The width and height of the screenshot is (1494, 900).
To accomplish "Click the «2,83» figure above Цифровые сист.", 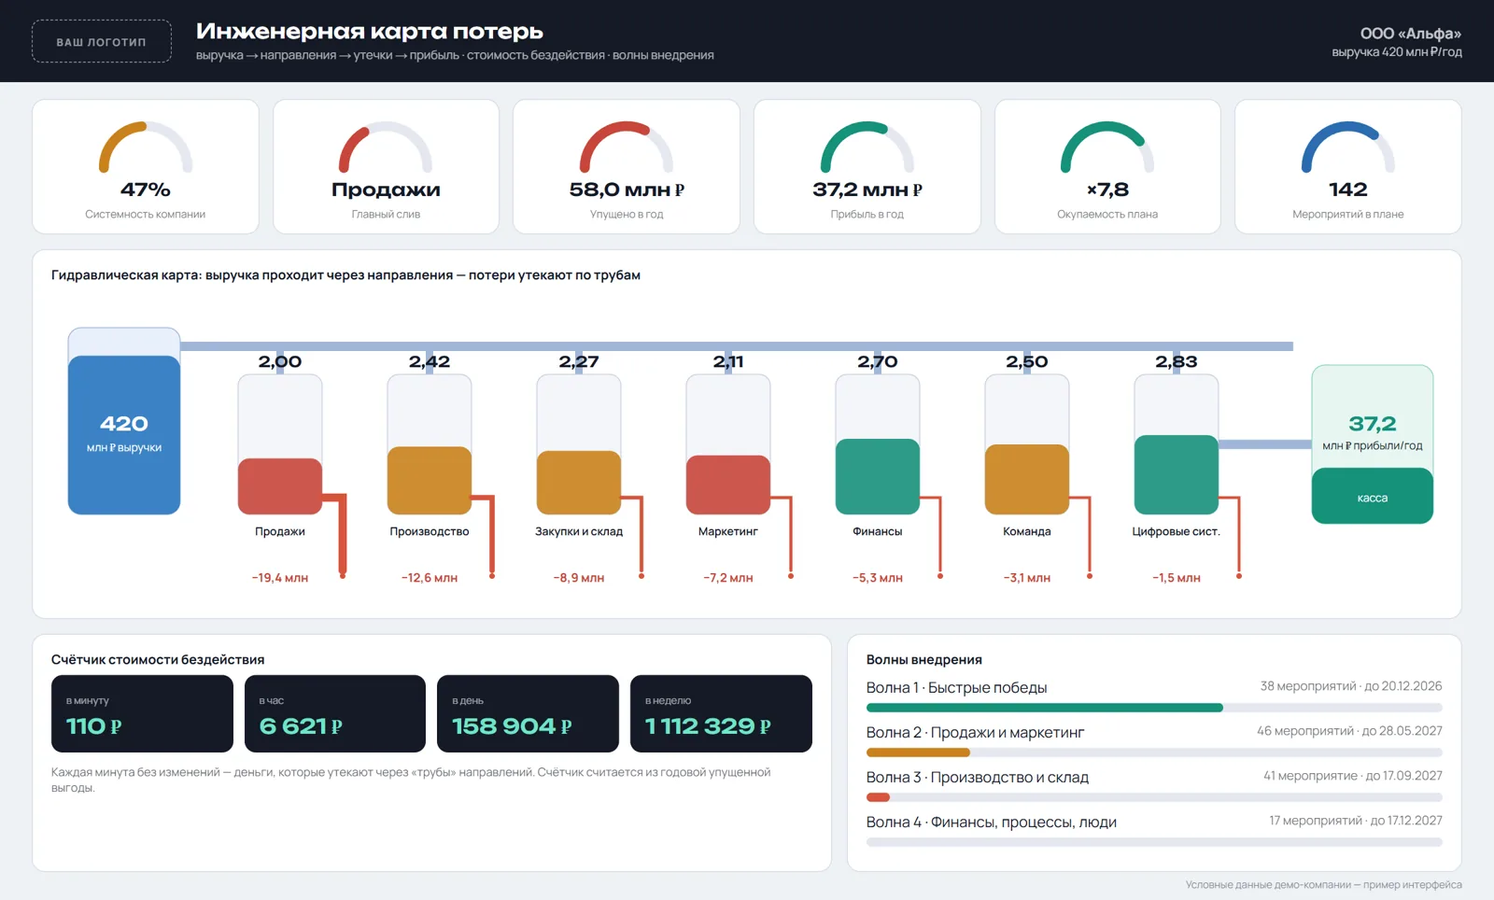I will coord(1177,361).
